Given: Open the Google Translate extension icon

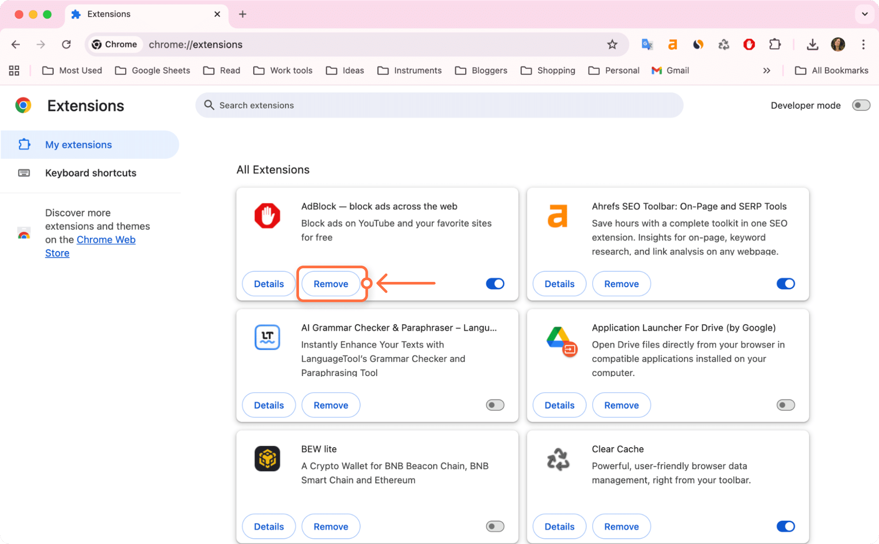Looking at the screenshot, I should click(646, 44).
